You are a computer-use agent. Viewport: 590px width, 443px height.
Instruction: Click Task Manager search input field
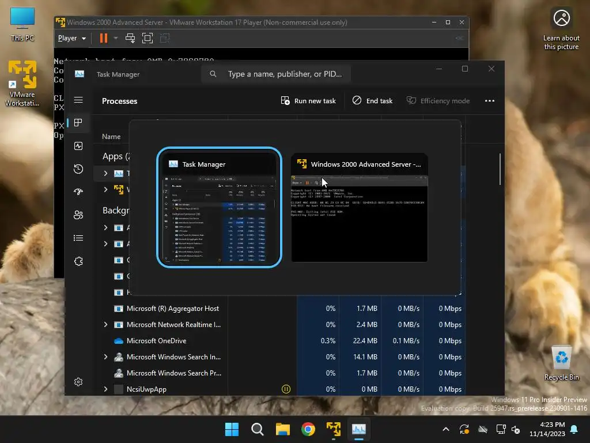[x=276, y=74]
